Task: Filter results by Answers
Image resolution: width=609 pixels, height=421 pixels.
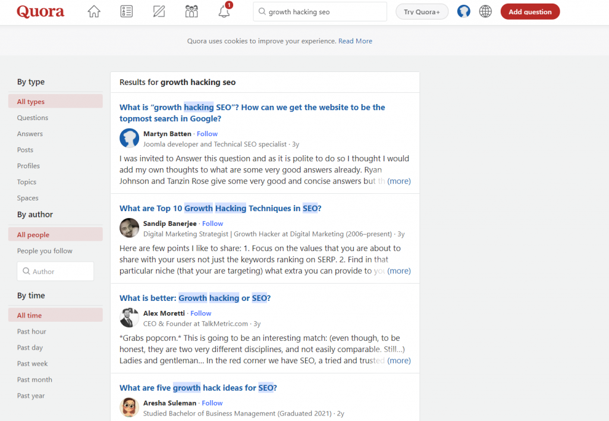Action: 30,134
